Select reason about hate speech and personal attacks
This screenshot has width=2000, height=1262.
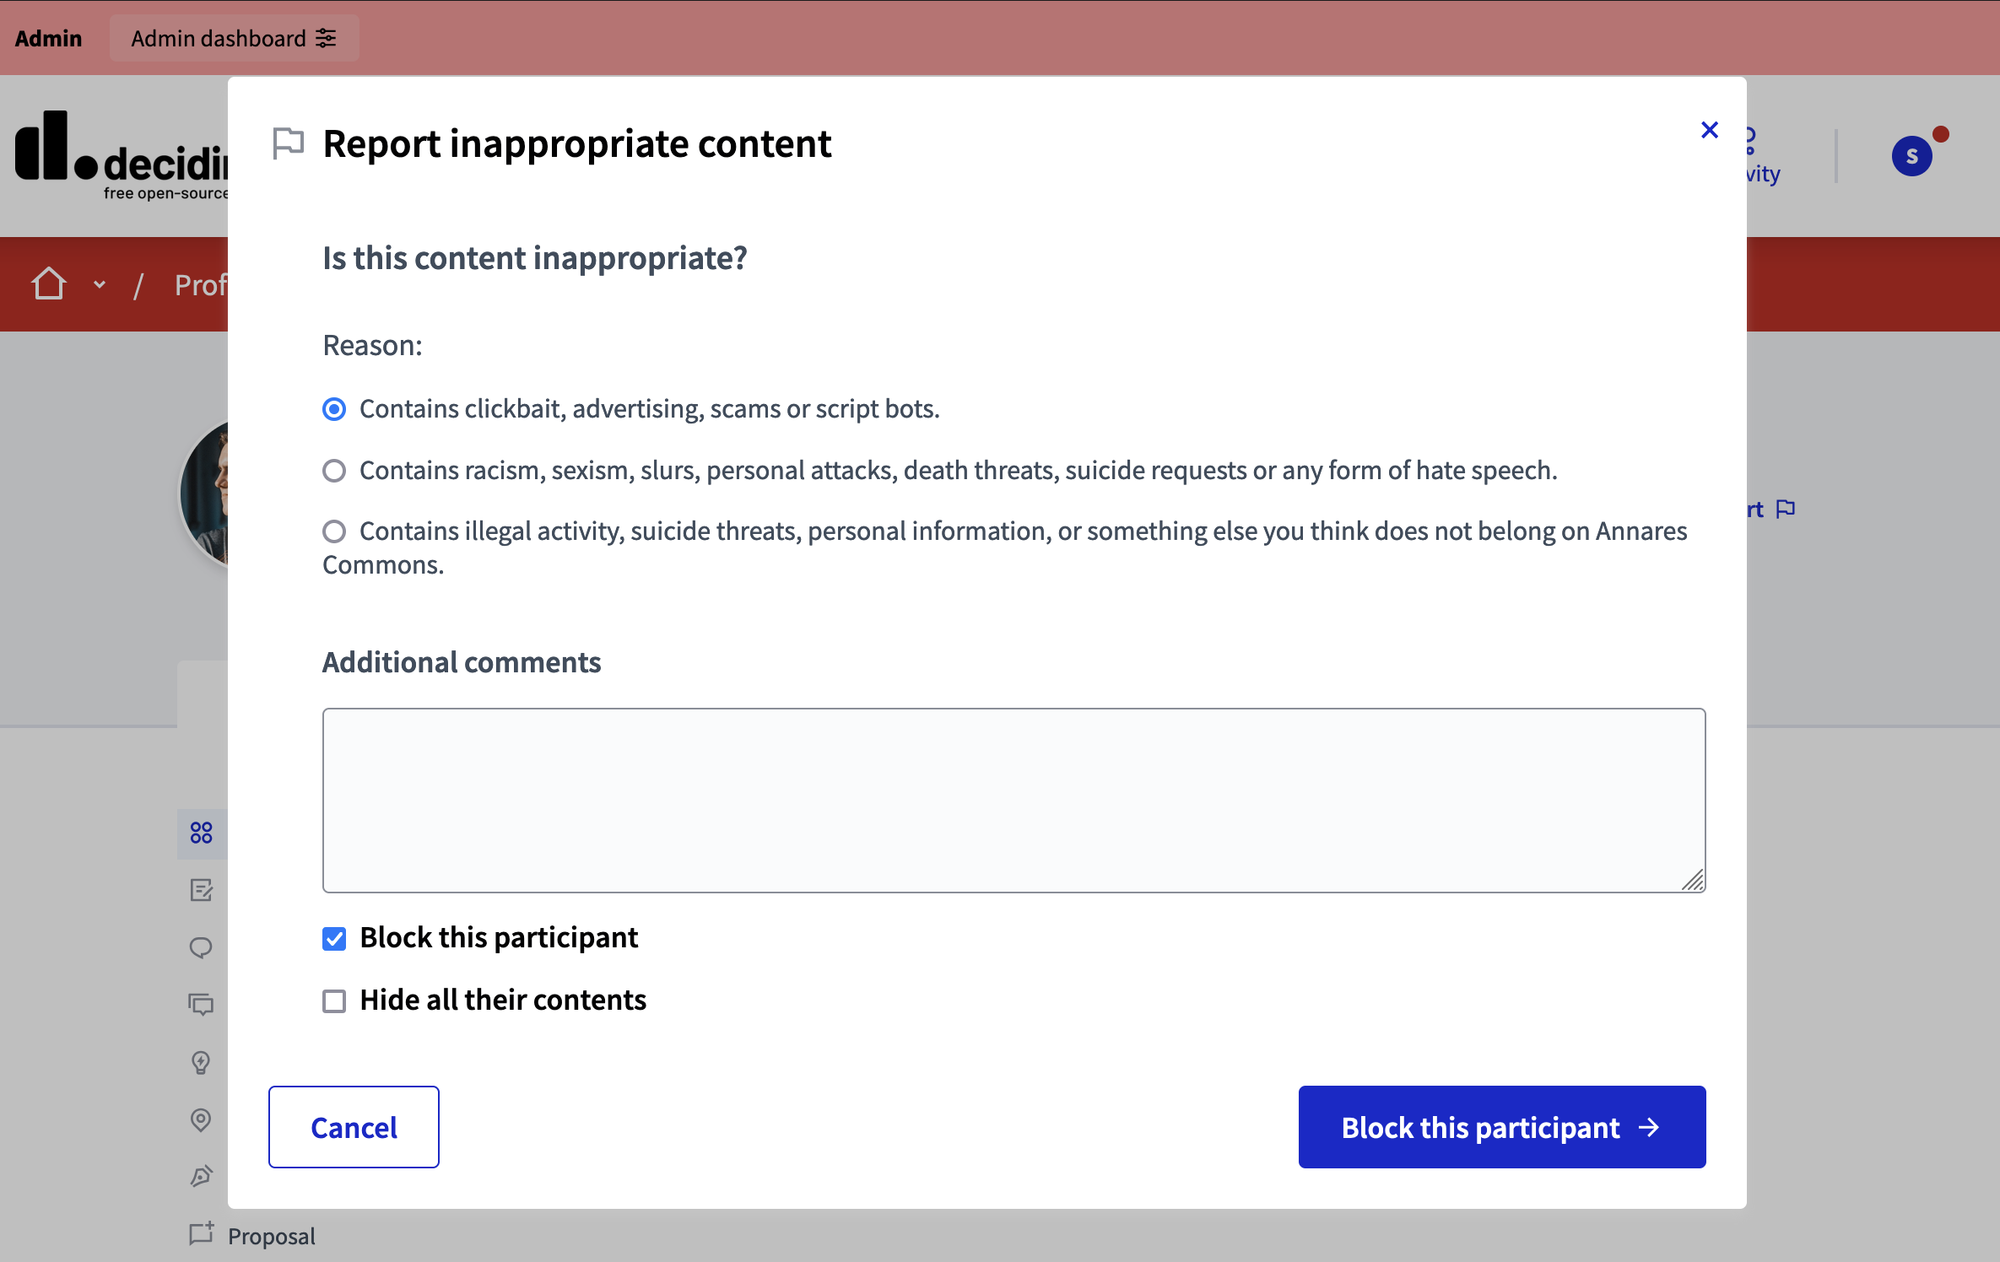point(334,471)
